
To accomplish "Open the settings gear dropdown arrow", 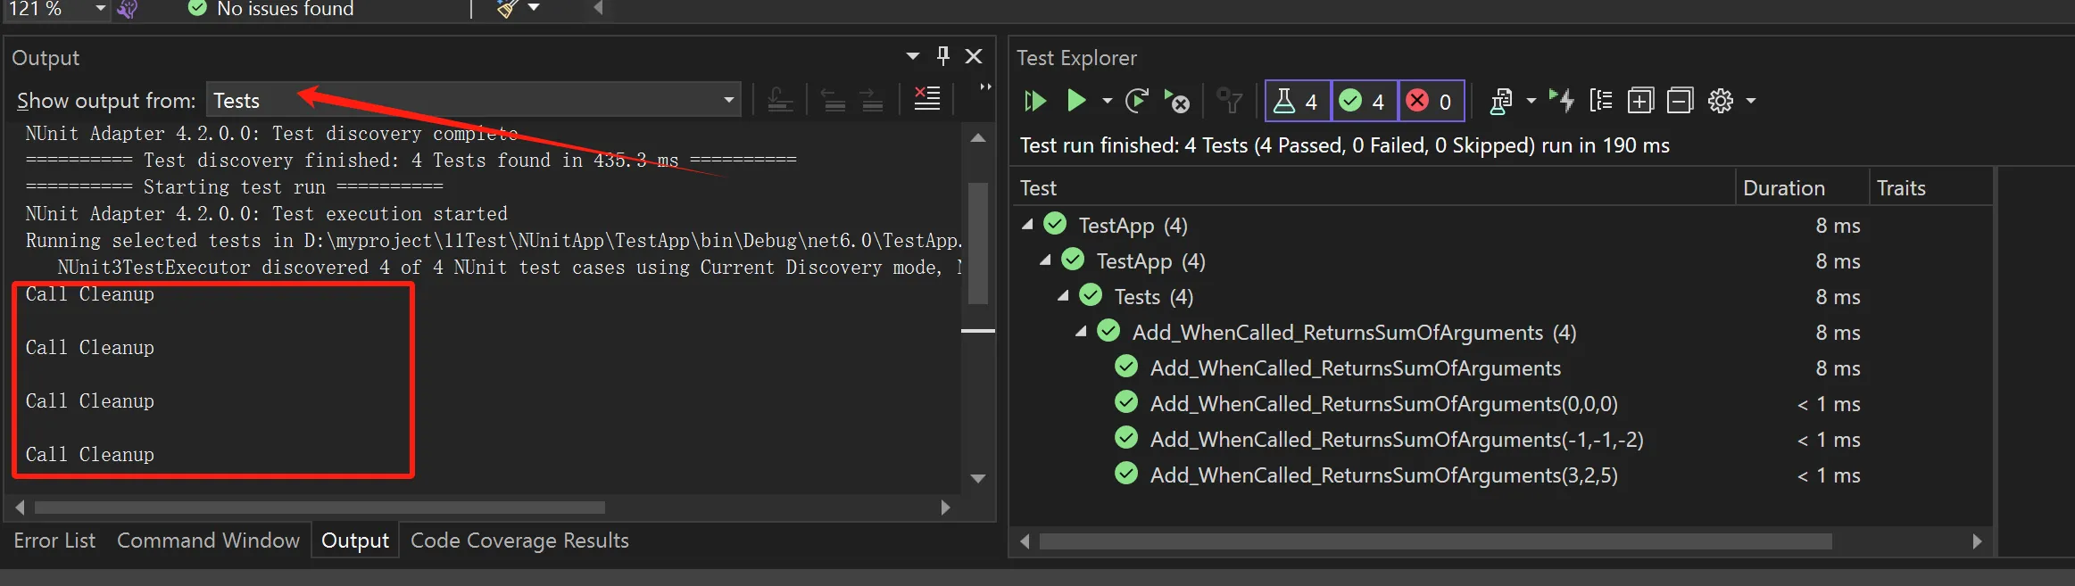I will click(1751, 101).
